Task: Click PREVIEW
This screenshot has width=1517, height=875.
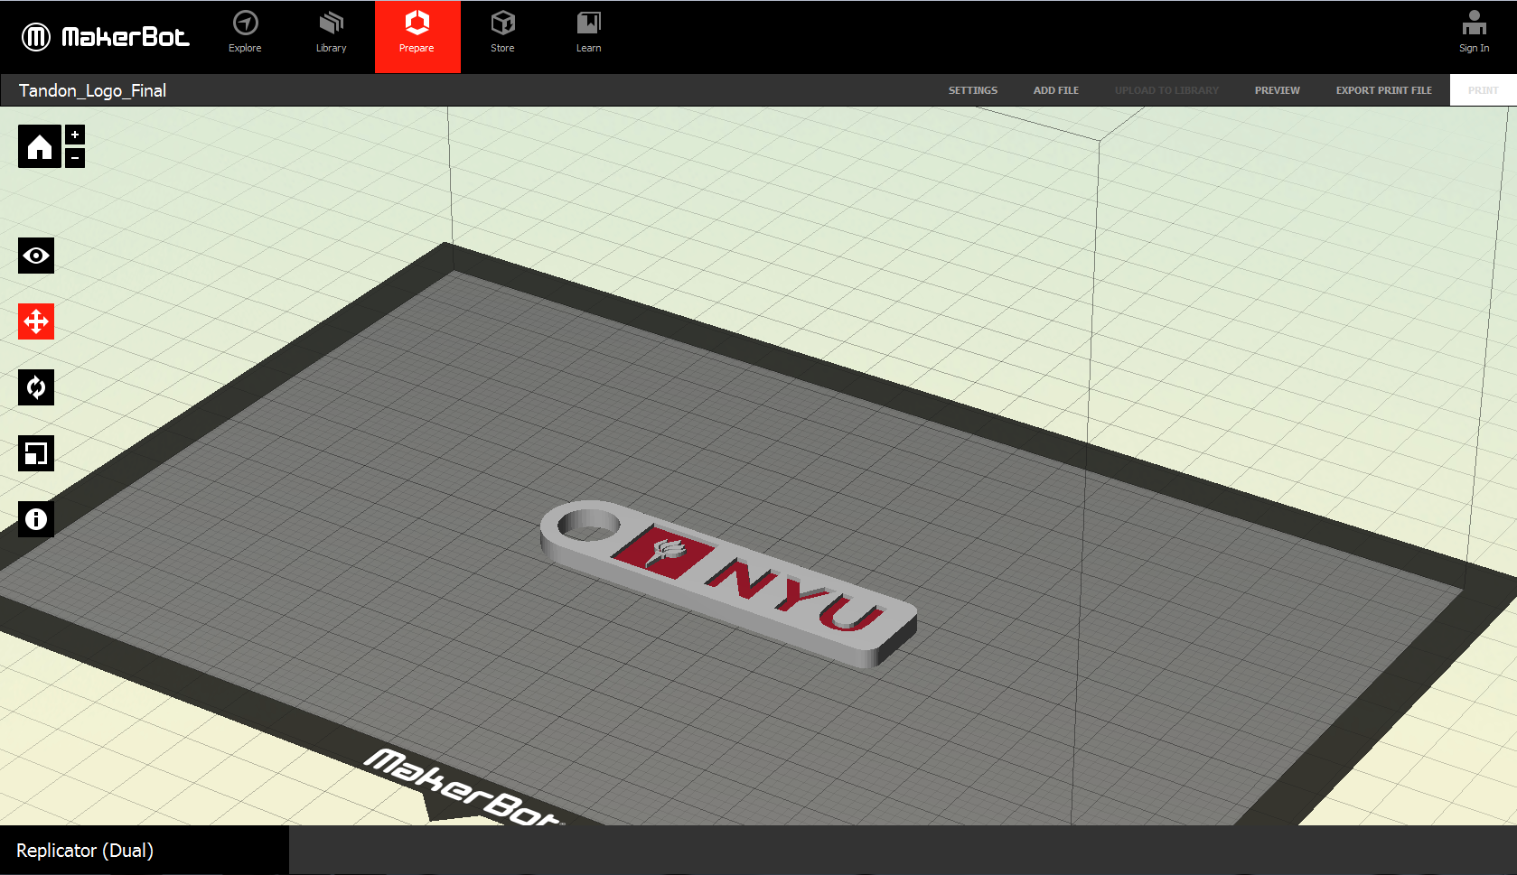Action: (1277, 90)
